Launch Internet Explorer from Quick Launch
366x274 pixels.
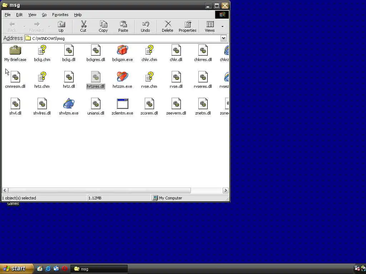(48, 269)
